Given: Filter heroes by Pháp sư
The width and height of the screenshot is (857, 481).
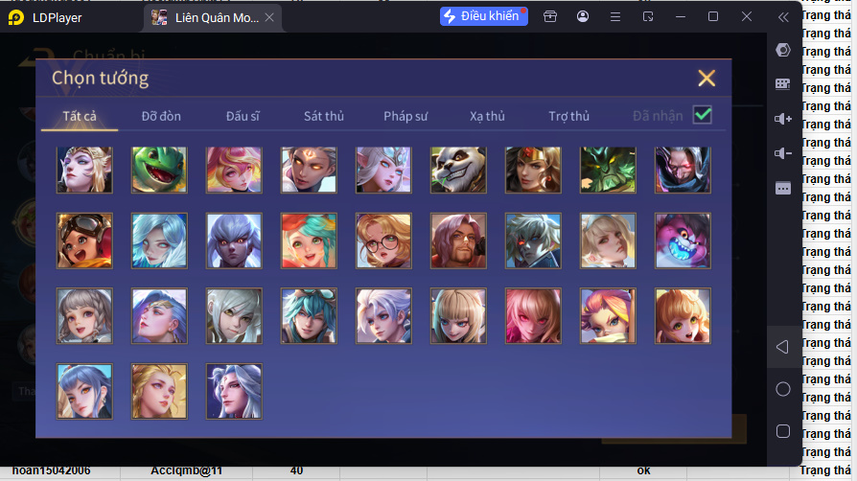Looking at the screenshot, I should [x=405, y=116].
